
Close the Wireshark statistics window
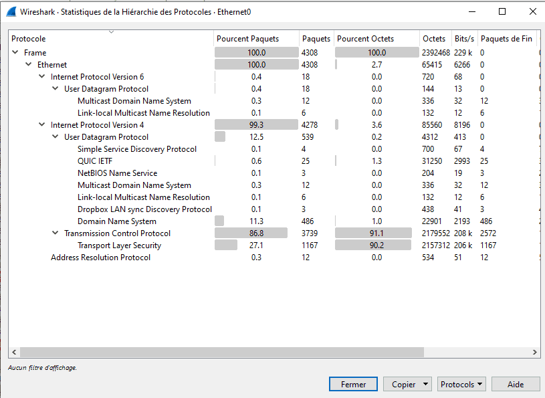(x=532, y=11)
